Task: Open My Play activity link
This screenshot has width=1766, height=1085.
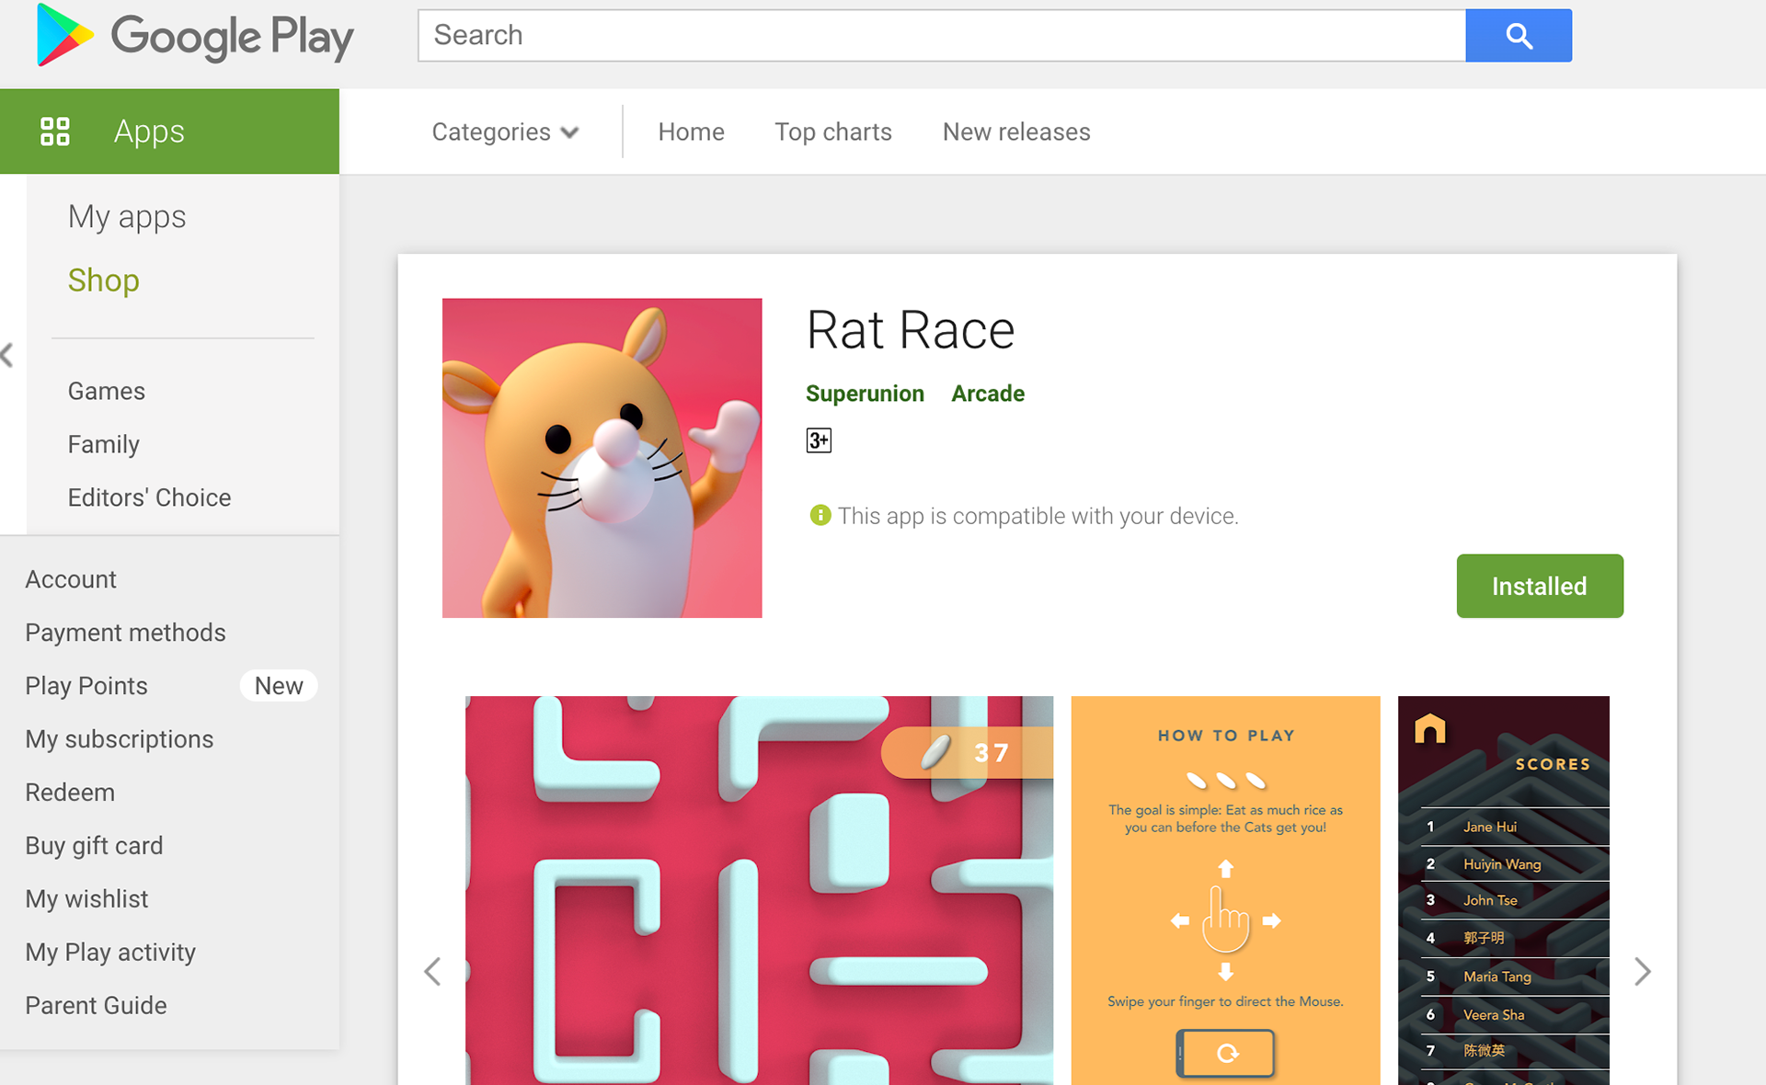Action: click(x=110, y=953)
